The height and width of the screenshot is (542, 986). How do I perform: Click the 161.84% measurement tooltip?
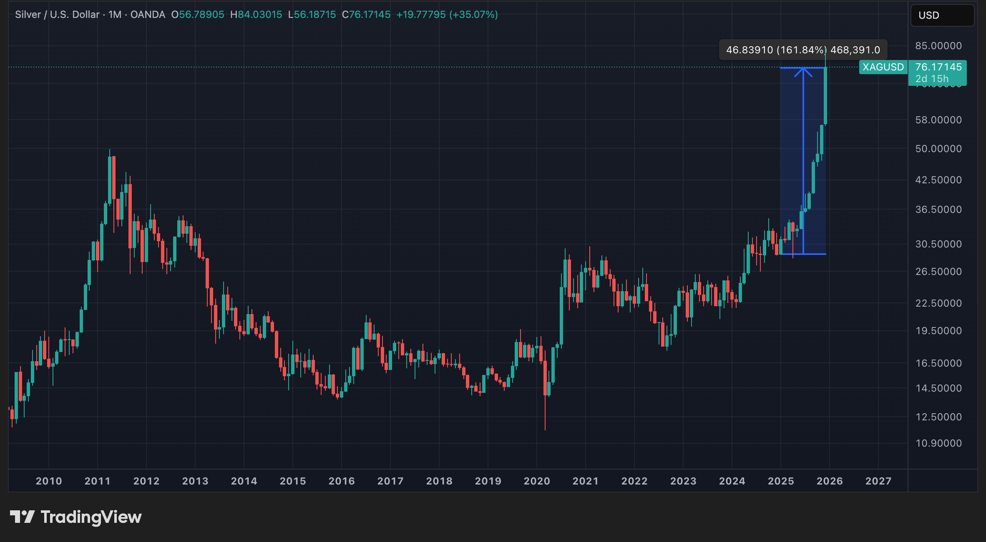[802, 50]
